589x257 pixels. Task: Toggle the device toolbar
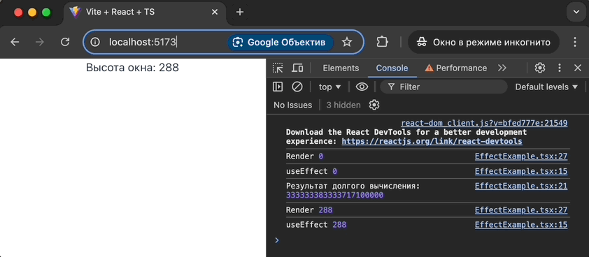297,68
